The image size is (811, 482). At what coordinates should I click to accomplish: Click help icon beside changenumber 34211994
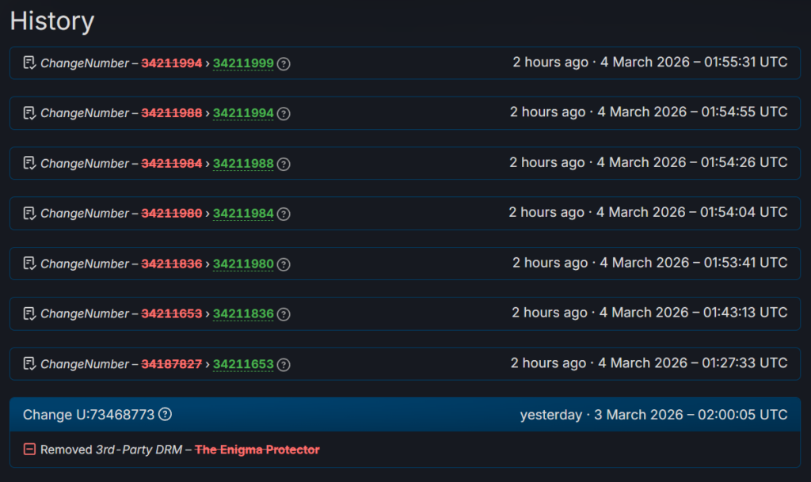point(284,114)
